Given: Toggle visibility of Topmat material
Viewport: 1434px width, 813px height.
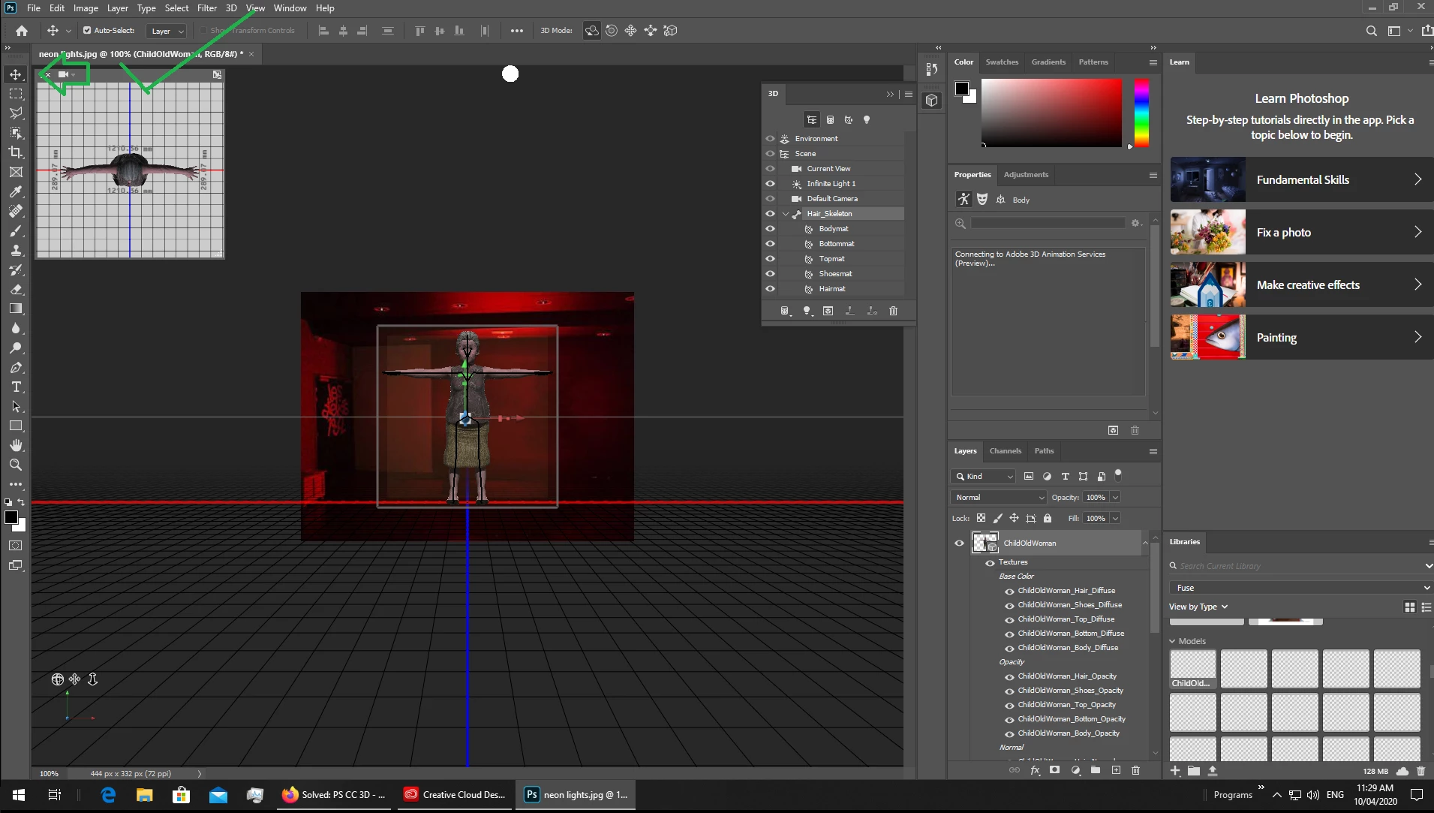Looking at the screenshot, I should (x=770, y=259).
